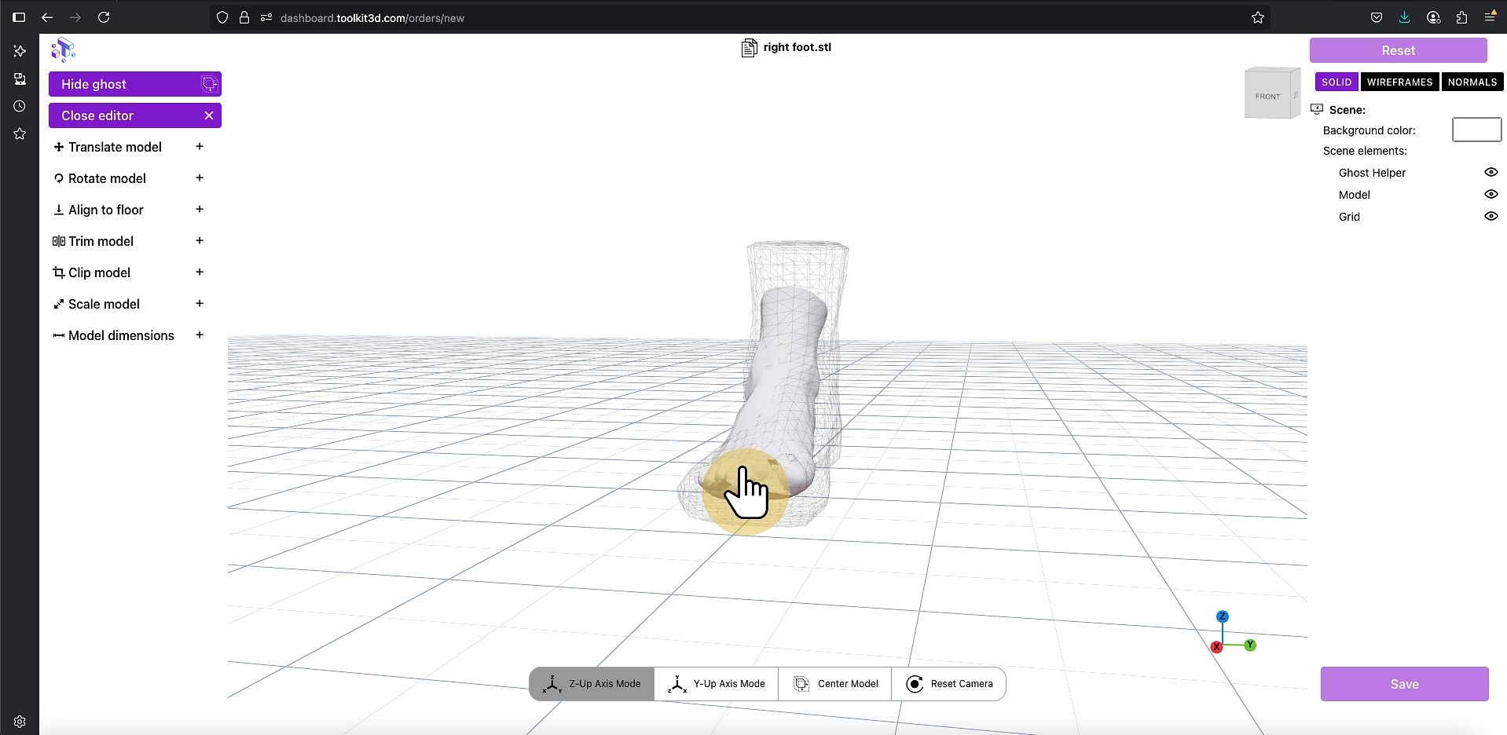Screen dimensions: 1507x735
Task: Click the Trim model icon
Action: point(58,241)
